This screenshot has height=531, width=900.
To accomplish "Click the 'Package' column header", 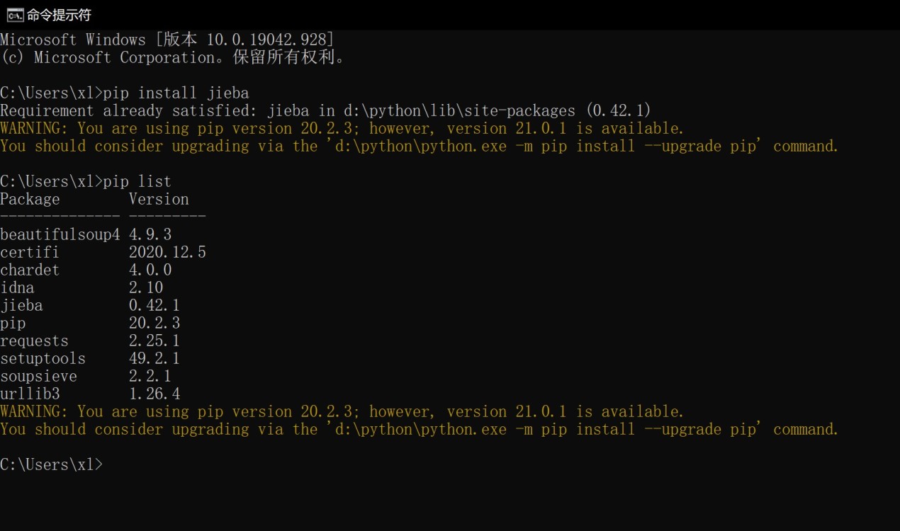I will click(x=30, y=199).
